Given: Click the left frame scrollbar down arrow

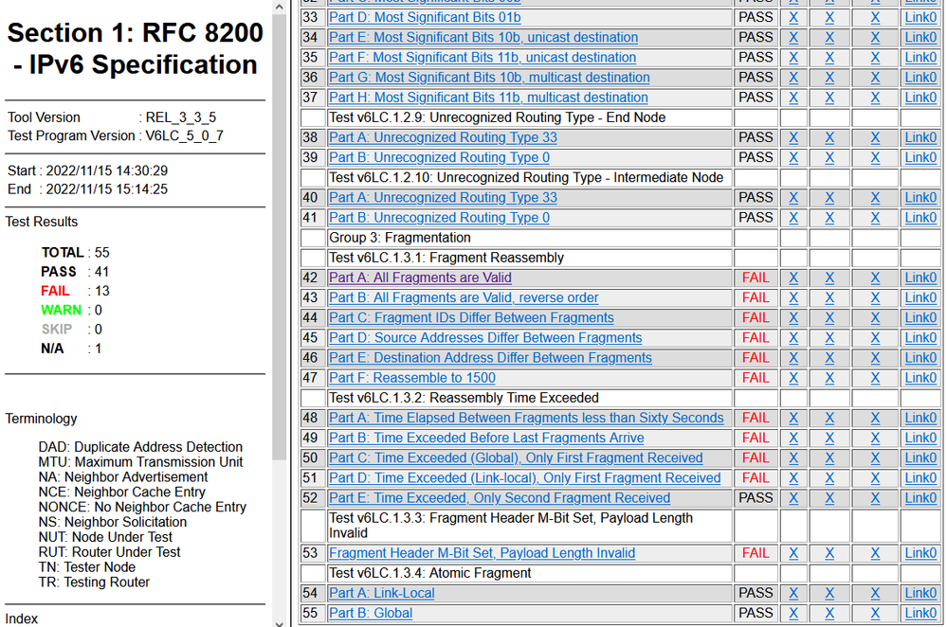Looking at the screenshot, I should tap(279, 623).
